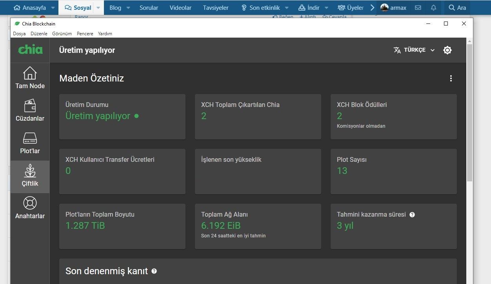Open the Dosya menu

pos(19,34)
